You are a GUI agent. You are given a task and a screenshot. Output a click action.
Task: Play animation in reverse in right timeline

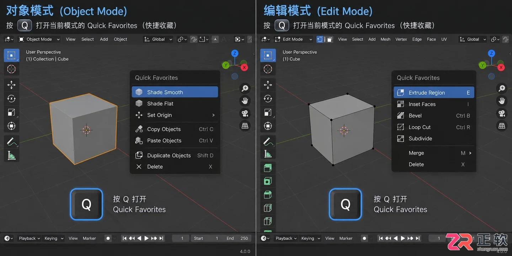[396, 238]
